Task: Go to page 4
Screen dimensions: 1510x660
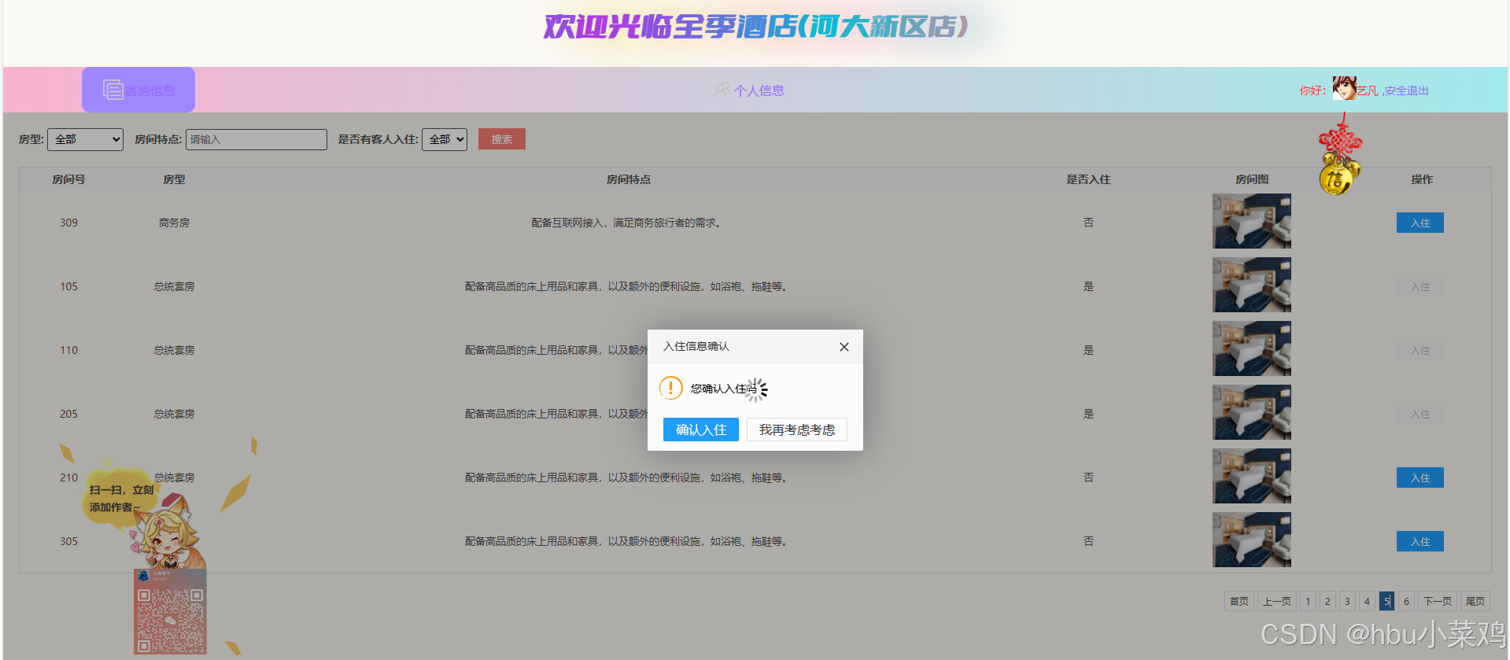Action: point(1367,601)
